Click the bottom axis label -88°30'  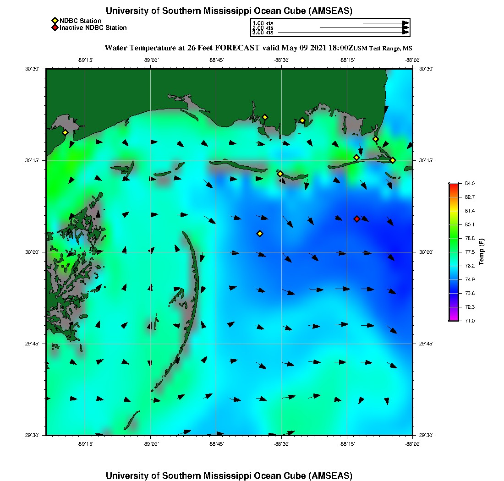[x=282, y=444]
